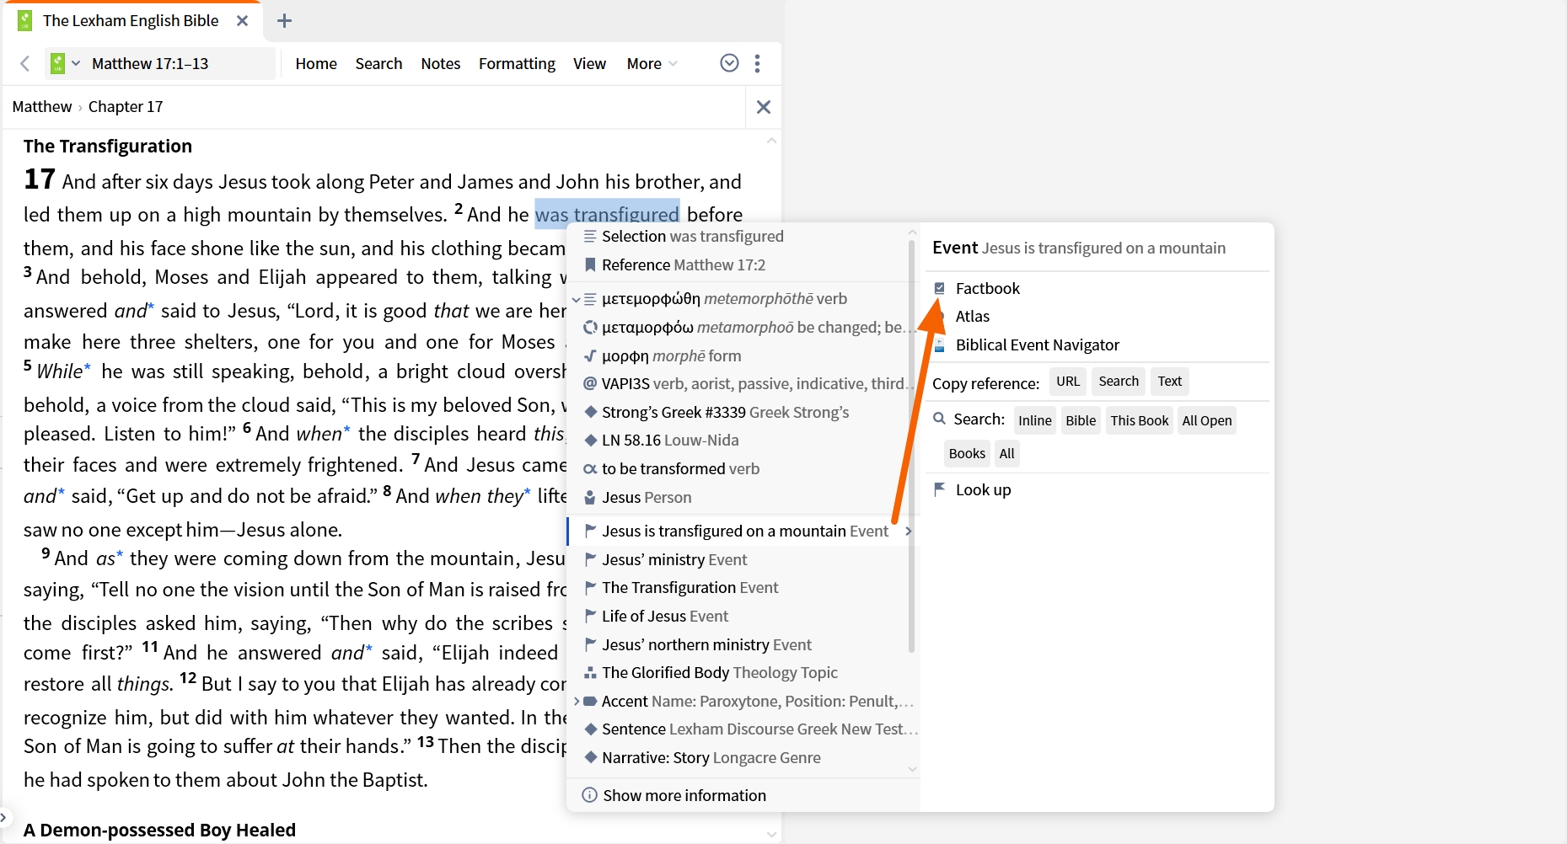Search This Book for the event

click(x=1140, y=420)
